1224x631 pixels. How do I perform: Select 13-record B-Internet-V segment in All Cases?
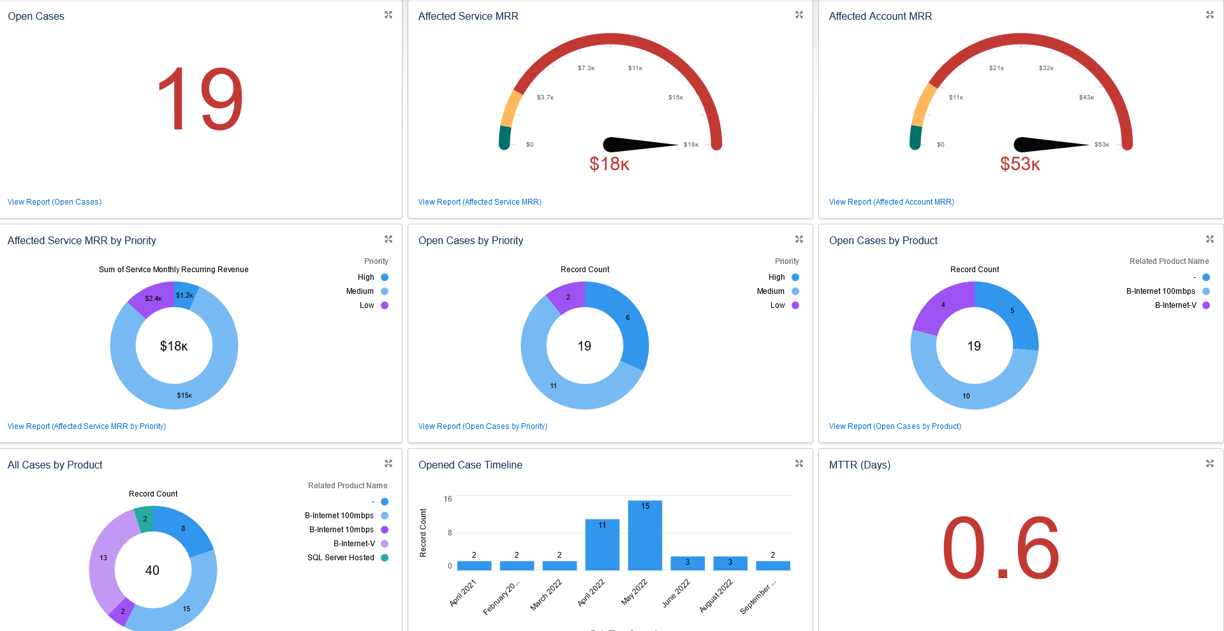[x=103, y=558]
